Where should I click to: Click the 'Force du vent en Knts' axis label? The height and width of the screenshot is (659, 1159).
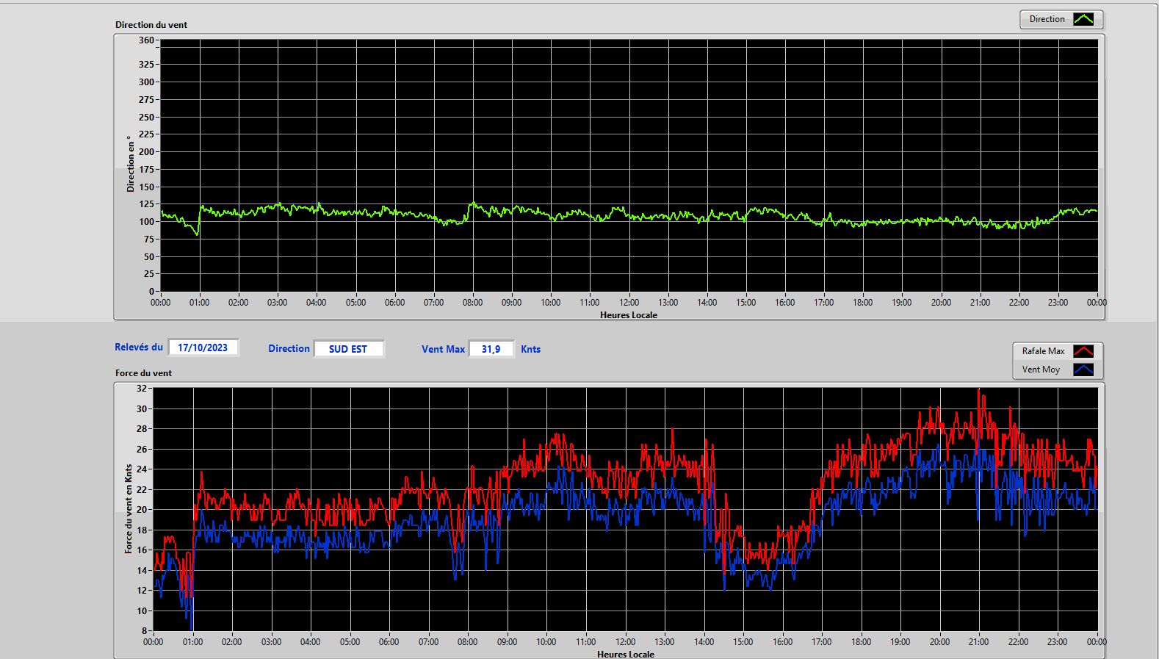[x=129, y=508]
